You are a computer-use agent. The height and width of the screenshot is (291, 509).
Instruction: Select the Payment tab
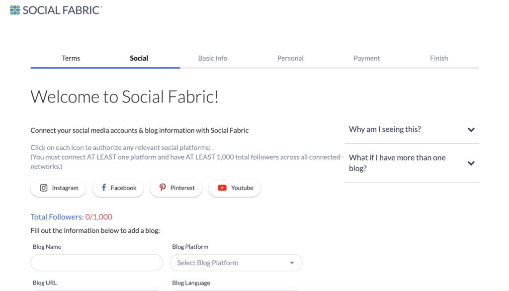(x=366, y=58)
